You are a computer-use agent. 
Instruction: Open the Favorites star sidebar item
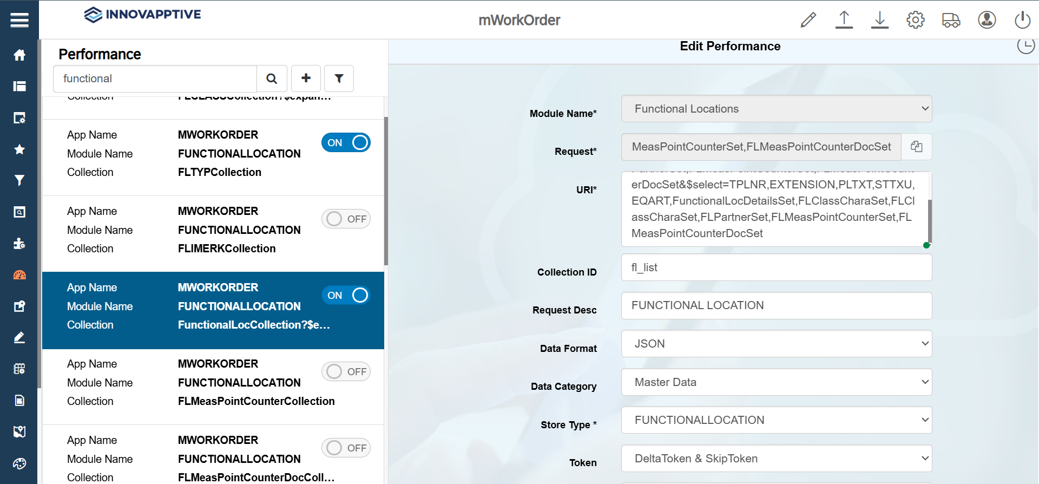click(x=19, y=149)
